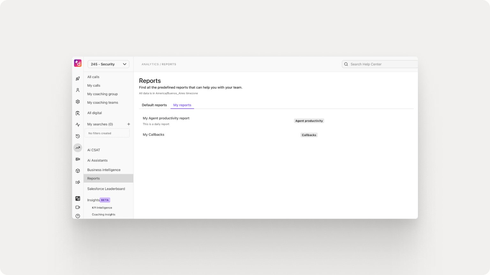Expand Coaching Insights under Insights

103,214
